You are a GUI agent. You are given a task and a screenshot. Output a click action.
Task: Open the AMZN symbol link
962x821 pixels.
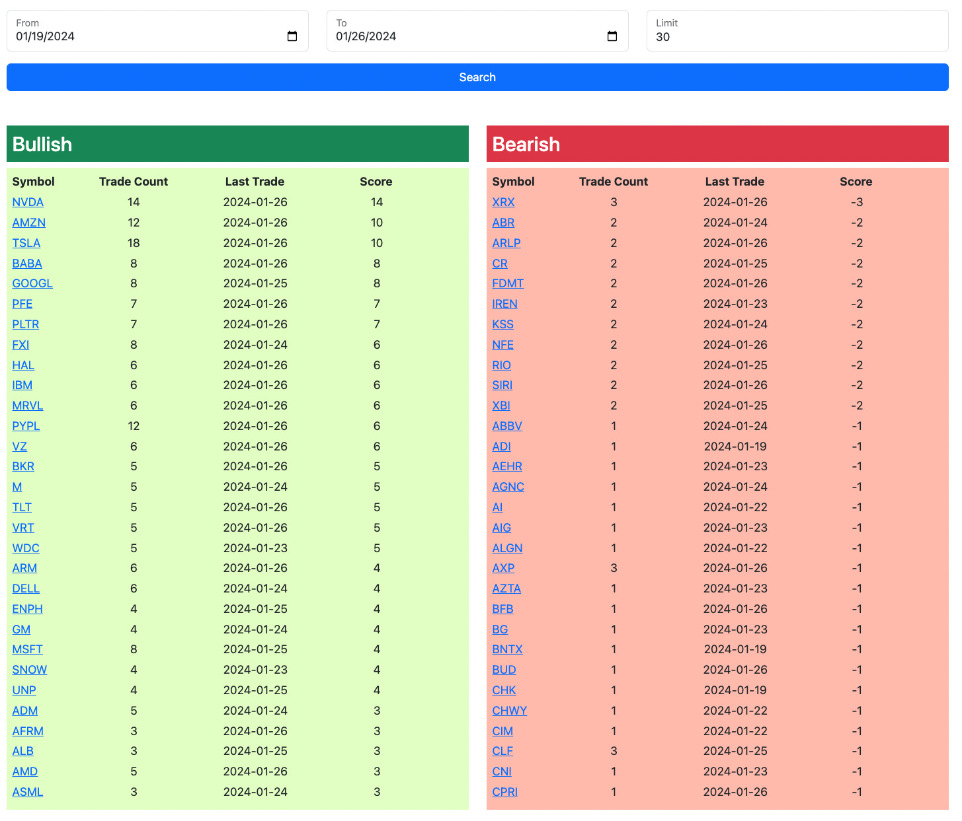pyautogui.click(x=29, y=223)
